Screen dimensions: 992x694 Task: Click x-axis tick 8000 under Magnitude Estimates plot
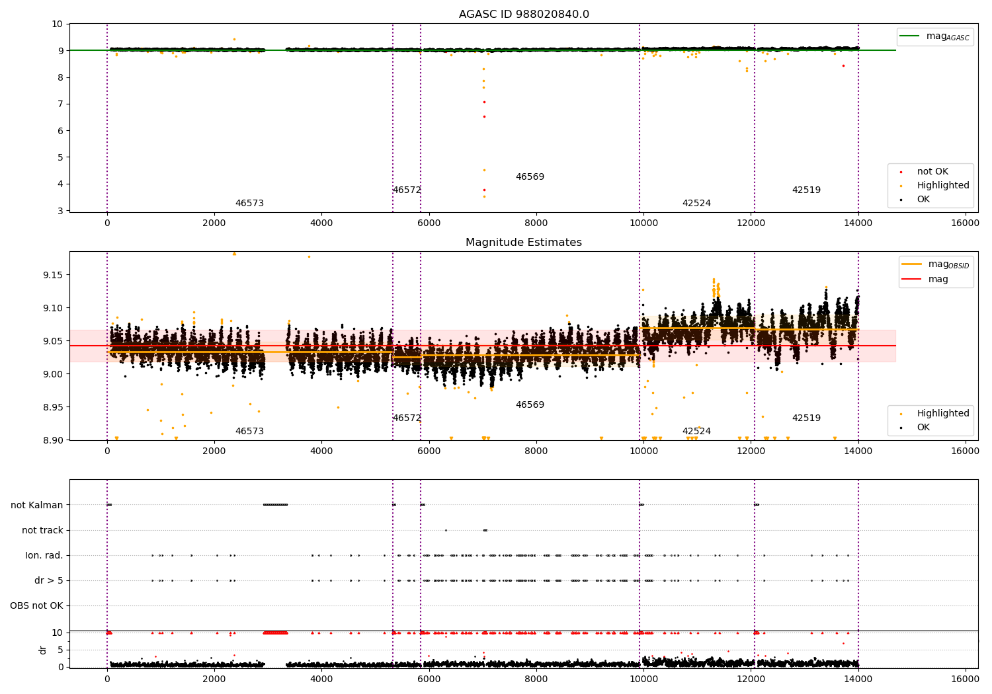click(536, 451)
